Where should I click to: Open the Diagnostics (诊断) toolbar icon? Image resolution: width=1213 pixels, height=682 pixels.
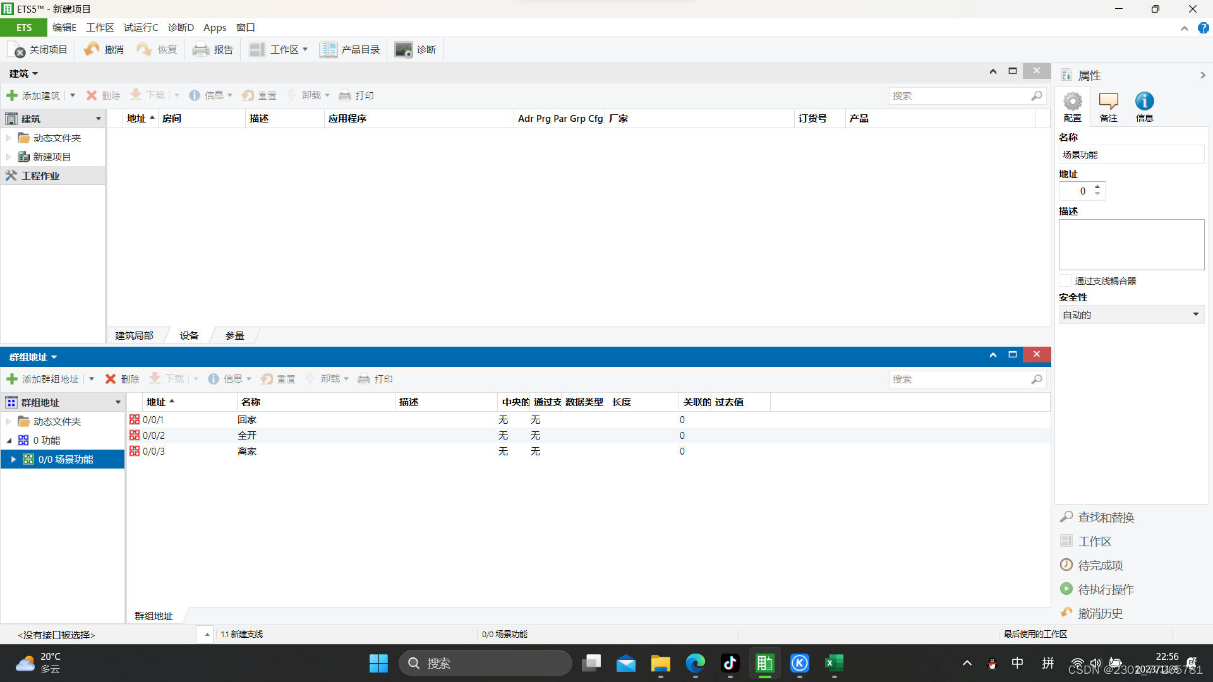tap(403, 50)
